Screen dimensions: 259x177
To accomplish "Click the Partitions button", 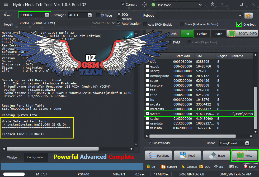I will (159, 156).
